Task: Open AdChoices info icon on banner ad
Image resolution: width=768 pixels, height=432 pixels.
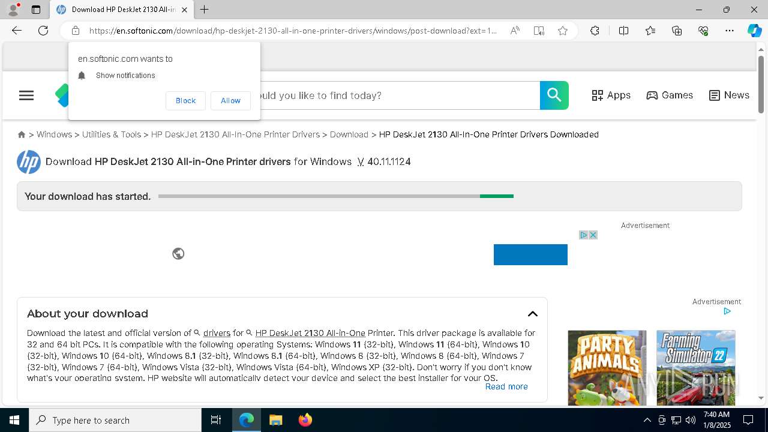Action: [583, 235]
